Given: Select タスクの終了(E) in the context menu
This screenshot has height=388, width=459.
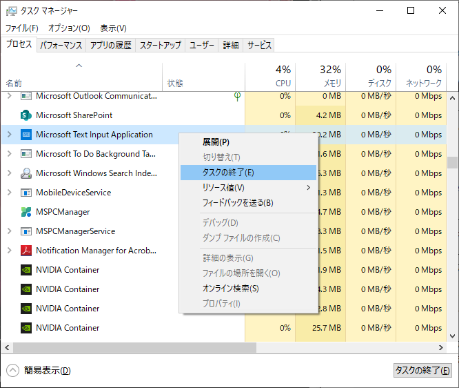Looking at the screenshot, I should pos(248,173).
